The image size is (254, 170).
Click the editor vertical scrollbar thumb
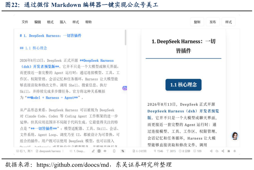125,37
